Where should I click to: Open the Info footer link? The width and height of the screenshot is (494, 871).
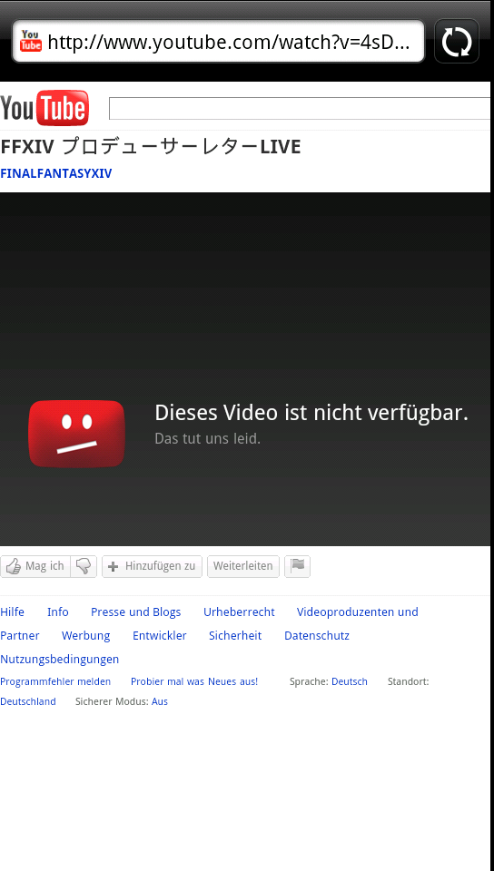58,612
